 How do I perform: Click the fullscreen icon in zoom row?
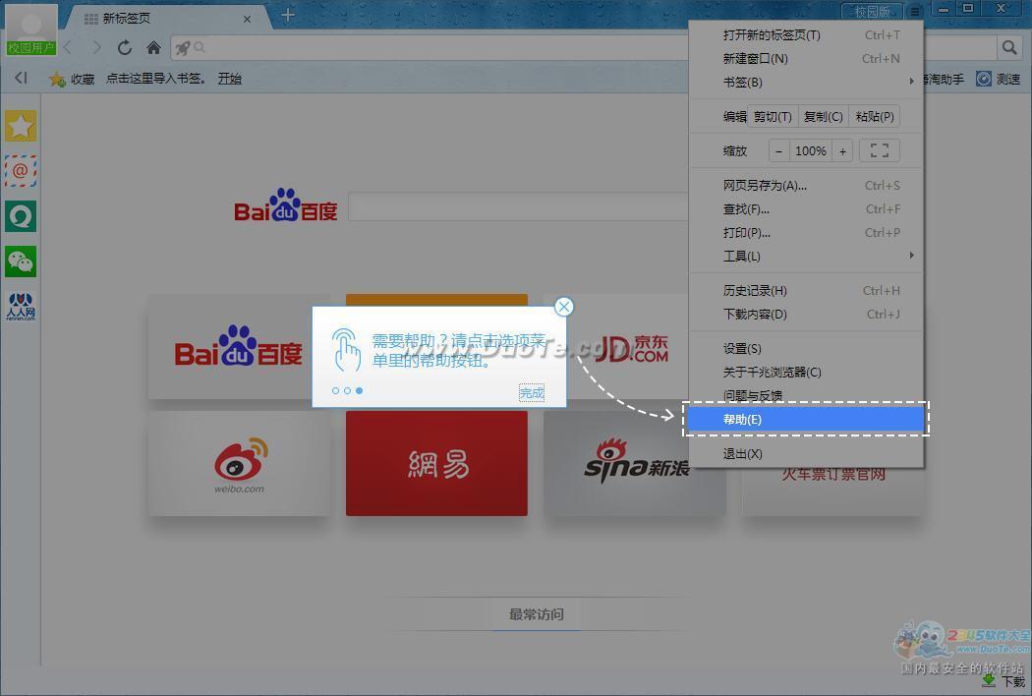coord(880,150)
